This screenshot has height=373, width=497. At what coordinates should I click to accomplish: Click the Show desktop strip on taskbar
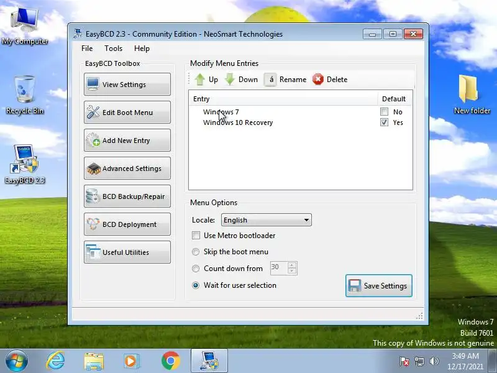[493, 361]
